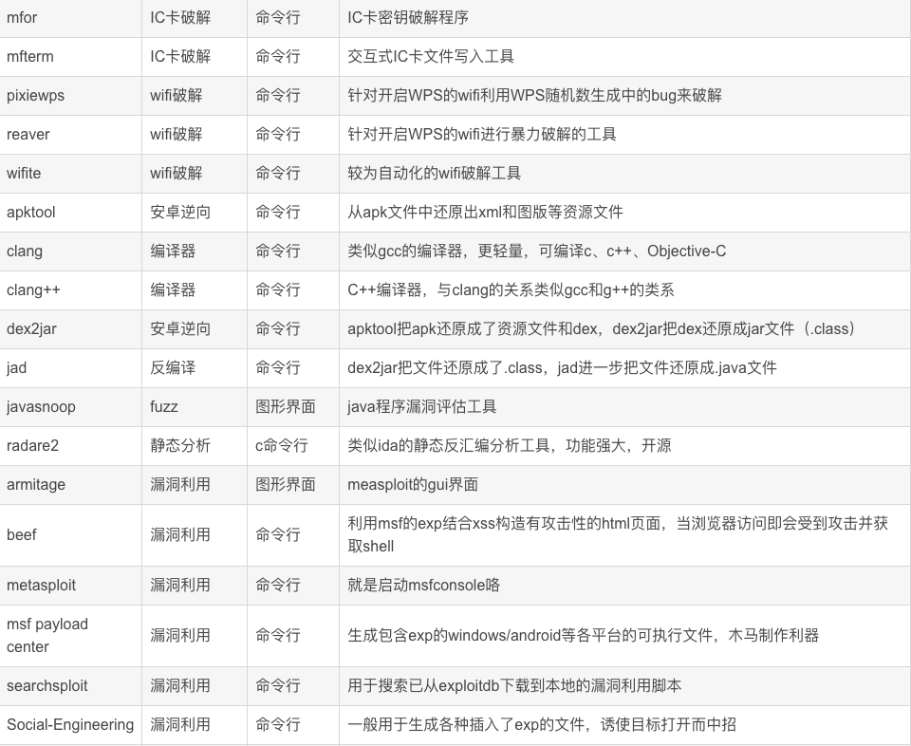
Task: Click the 'clang++' name cell
Action: [33, 289]
